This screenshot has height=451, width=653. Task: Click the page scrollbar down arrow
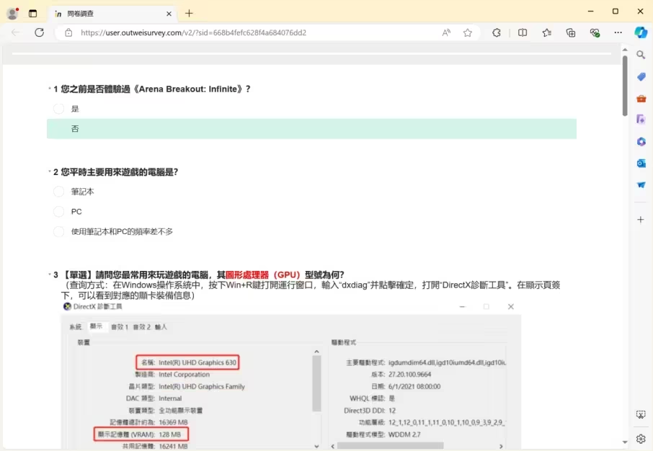(625, 442)
